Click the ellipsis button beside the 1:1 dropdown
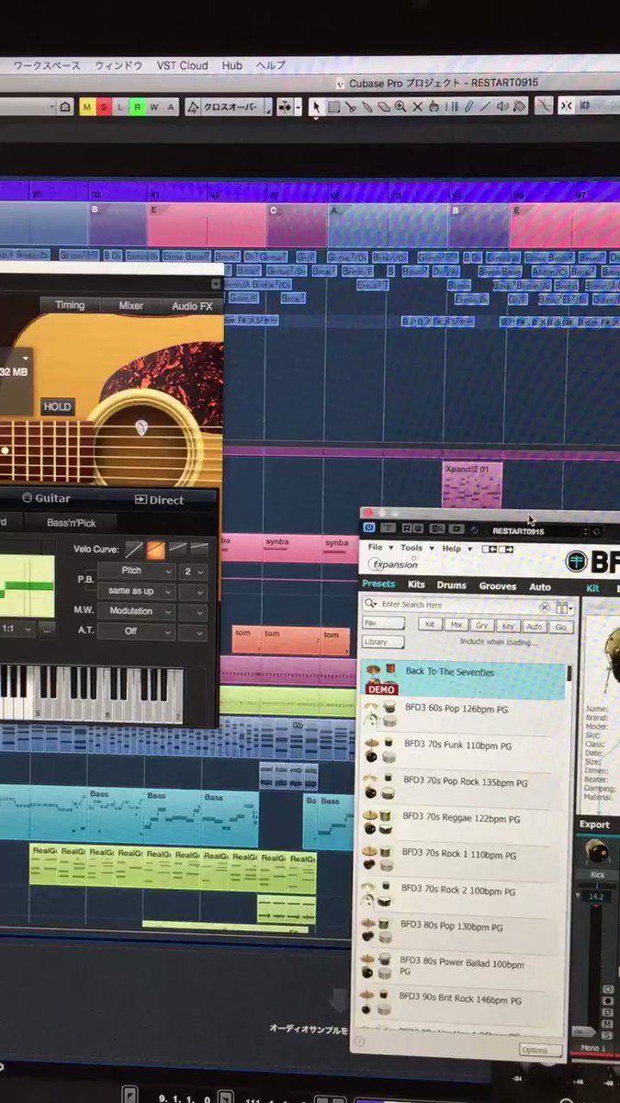The height and width of the screenshot is (1103, 620). 47,630
